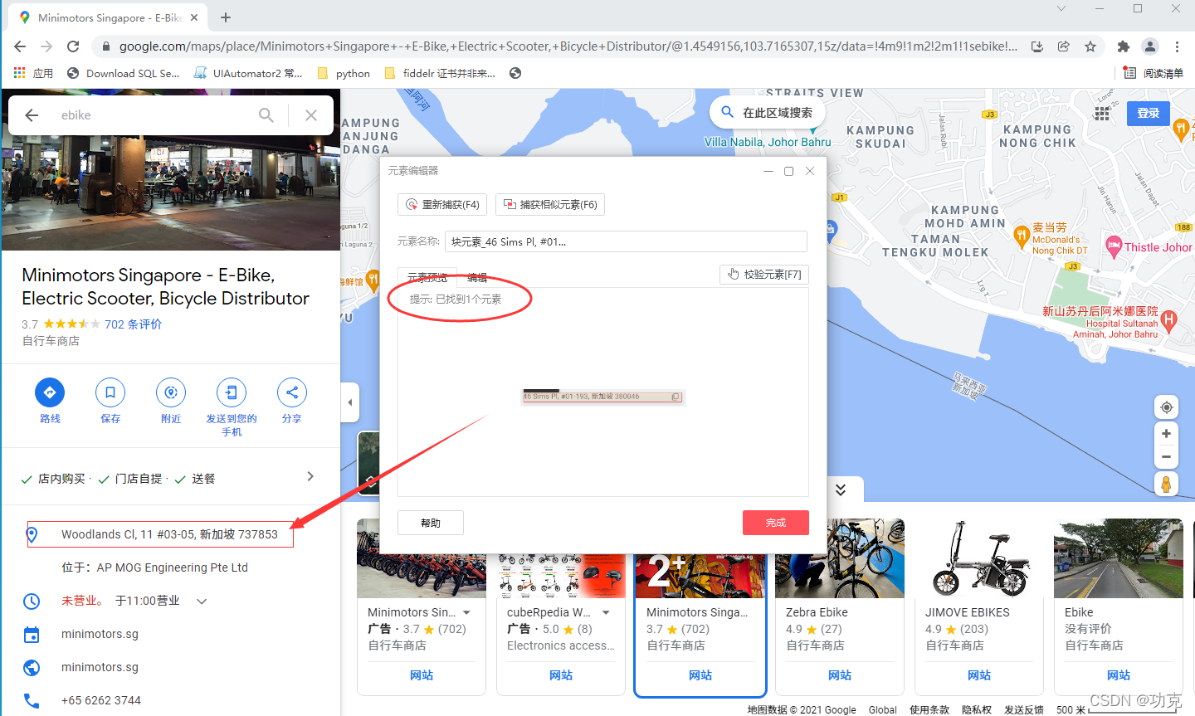Click ebike text in Maps search box

pos(76,115)
